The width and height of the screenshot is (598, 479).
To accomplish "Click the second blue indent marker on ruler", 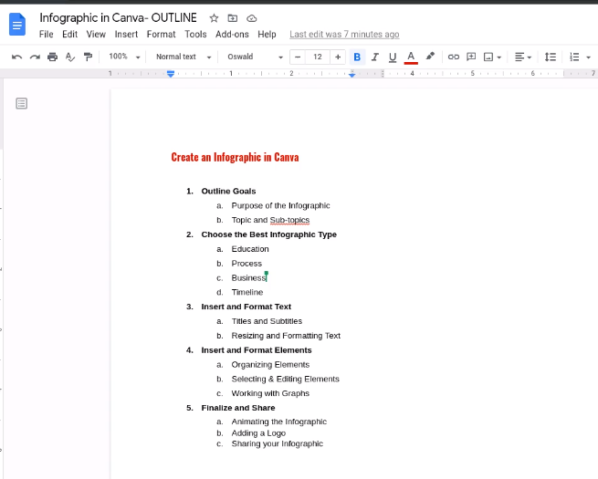I will tap(352, 75).
